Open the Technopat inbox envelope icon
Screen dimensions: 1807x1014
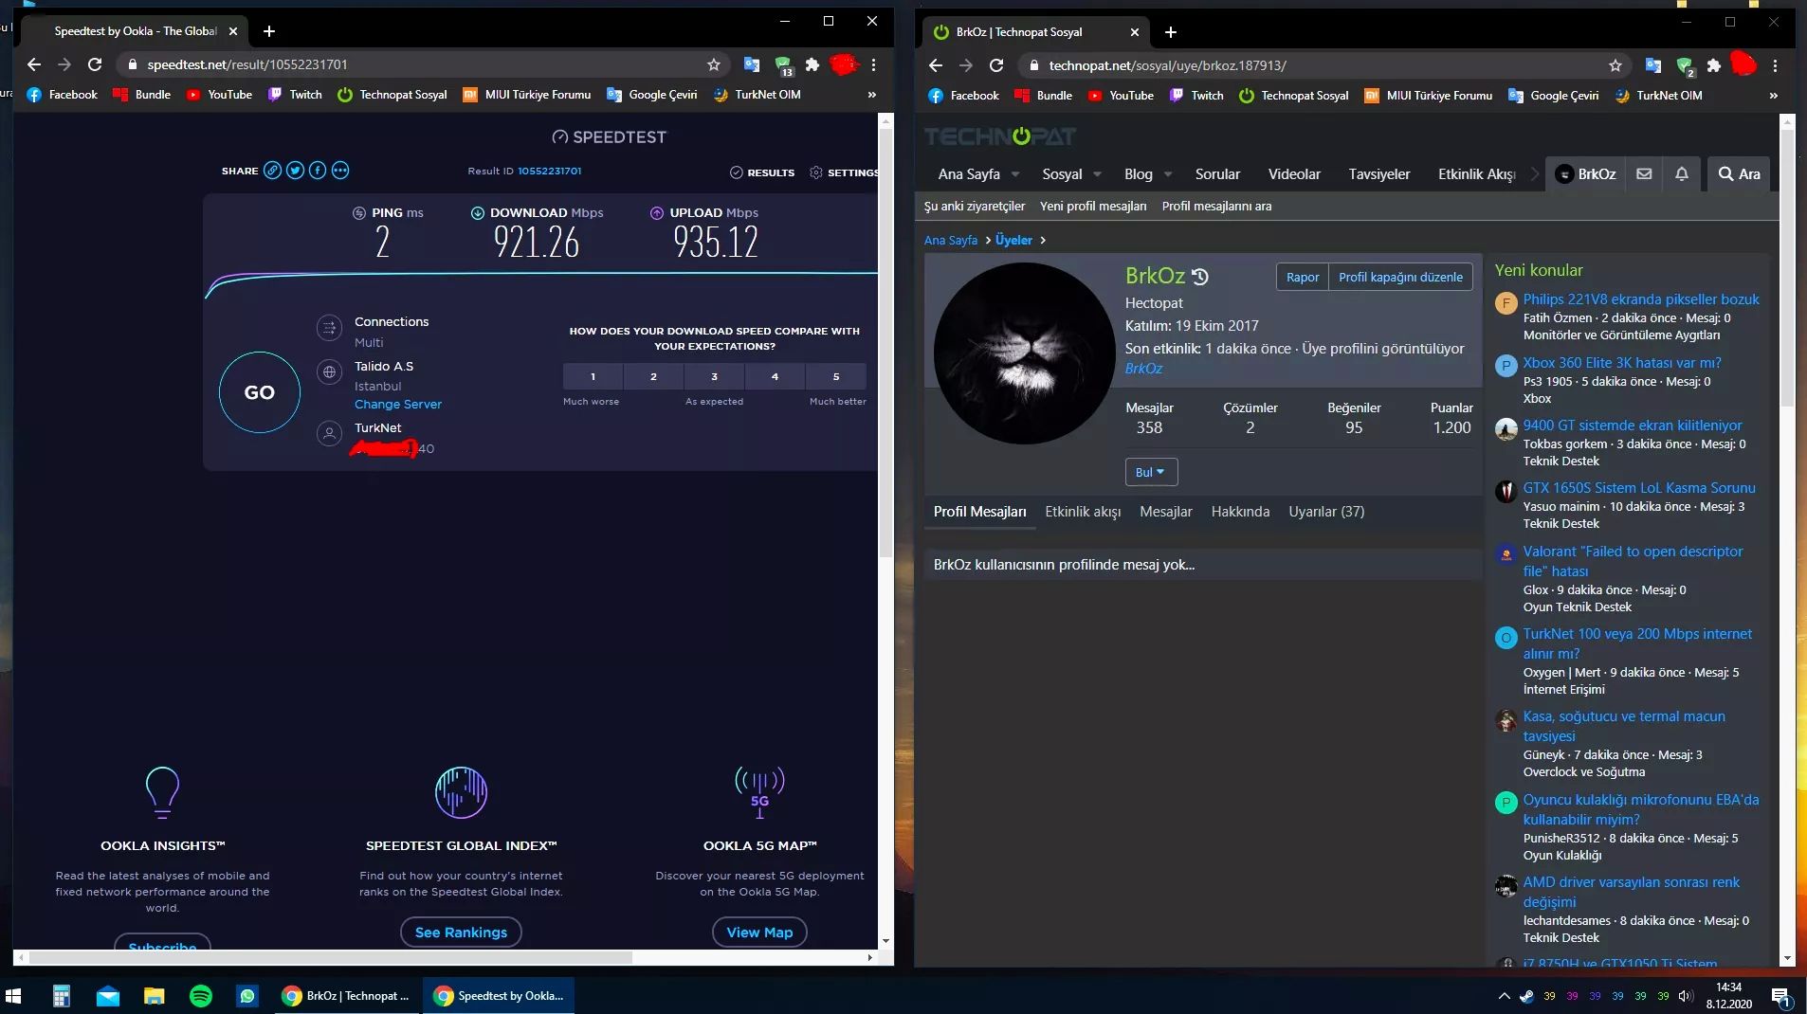coord(1645,174)
